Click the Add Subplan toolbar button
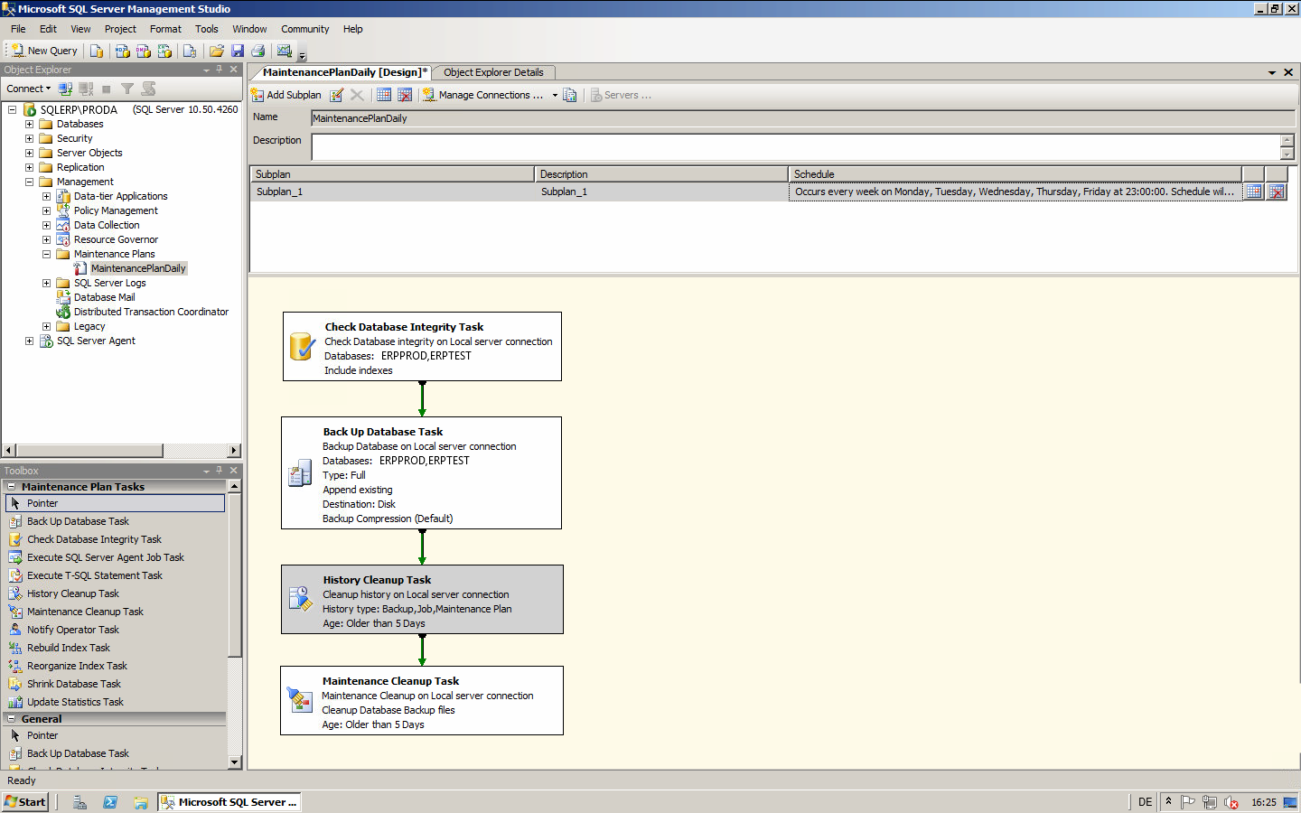 [x=286, y=95]
